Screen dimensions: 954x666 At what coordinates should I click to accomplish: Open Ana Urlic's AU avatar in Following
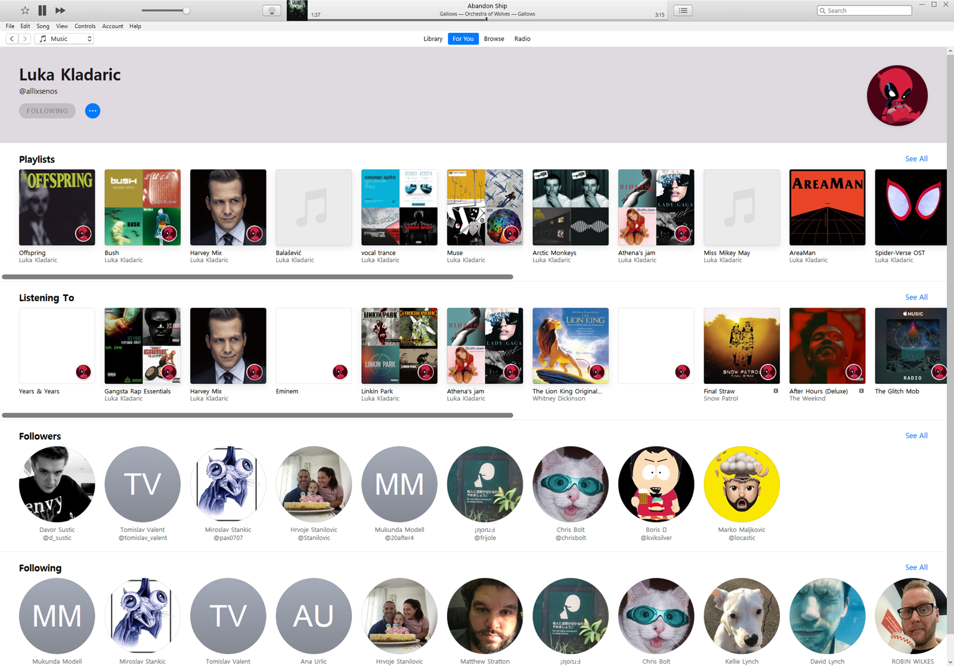[314, 616]
